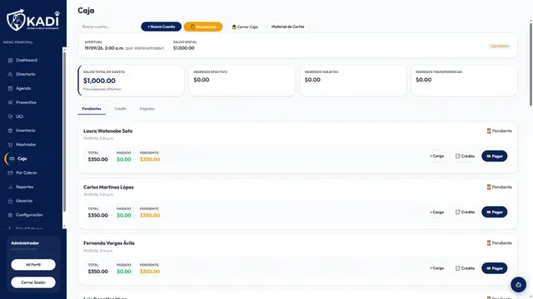Click the Configuración gear icon

pos(10,215)
